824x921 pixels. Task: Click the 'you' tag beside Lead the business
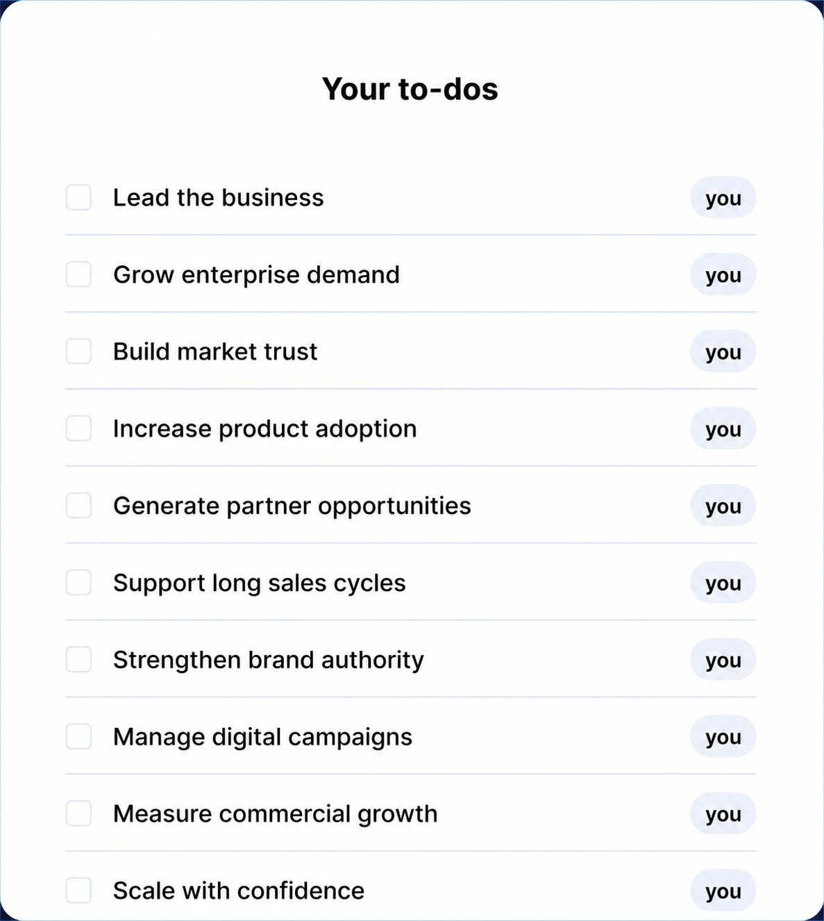[x=723, y=197]
